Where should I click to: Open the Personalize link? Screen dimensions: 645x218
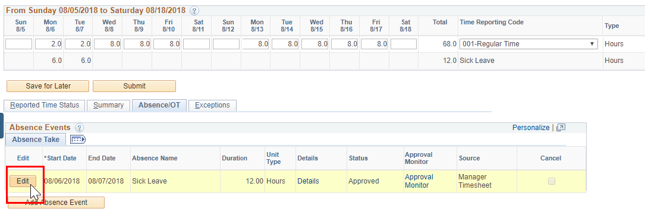tap(531, 128)
